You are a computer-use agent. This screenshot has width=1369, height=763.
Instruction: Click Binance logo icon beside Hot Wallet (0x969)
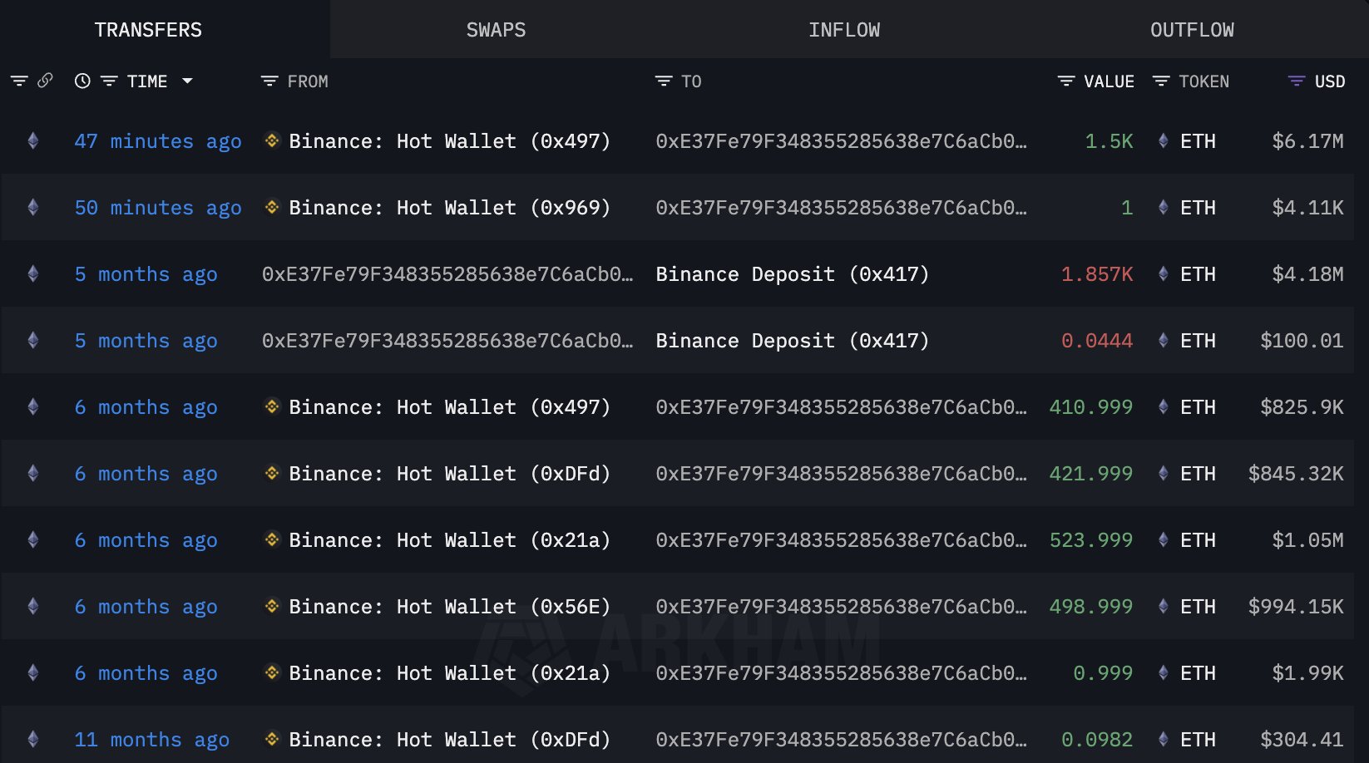272,207
